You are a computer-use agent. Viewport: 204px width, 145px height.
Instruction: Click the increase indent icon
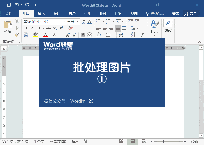click(x=137, y=21)
